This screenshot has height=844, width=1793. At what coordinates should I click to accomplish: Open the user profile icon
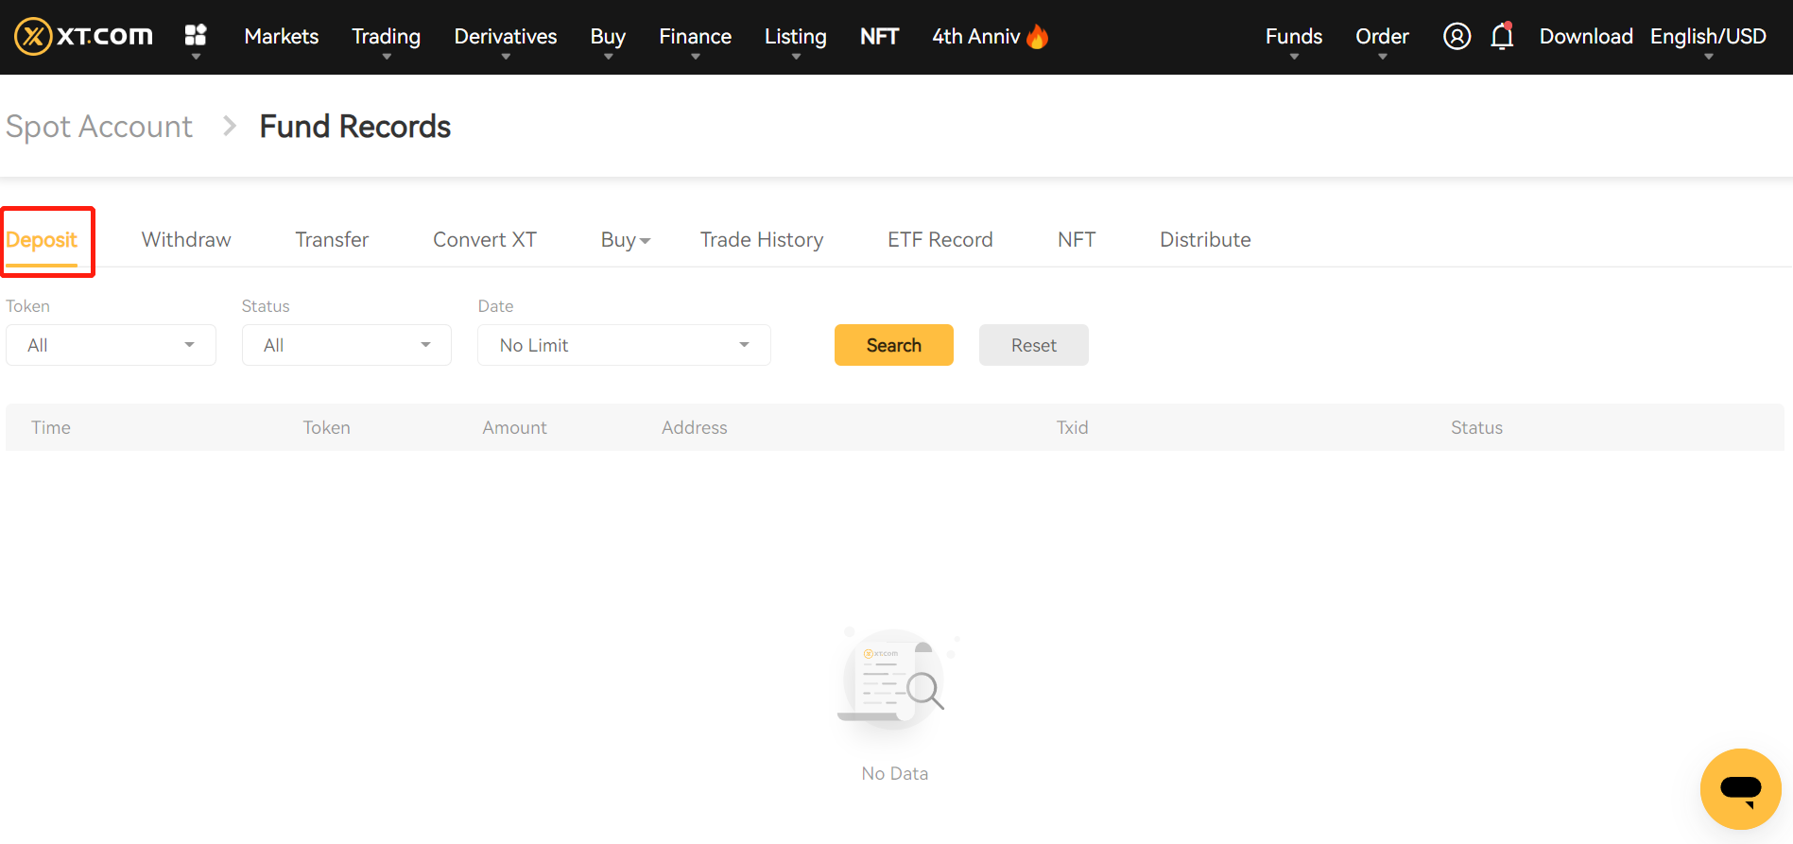point(1457,36)
